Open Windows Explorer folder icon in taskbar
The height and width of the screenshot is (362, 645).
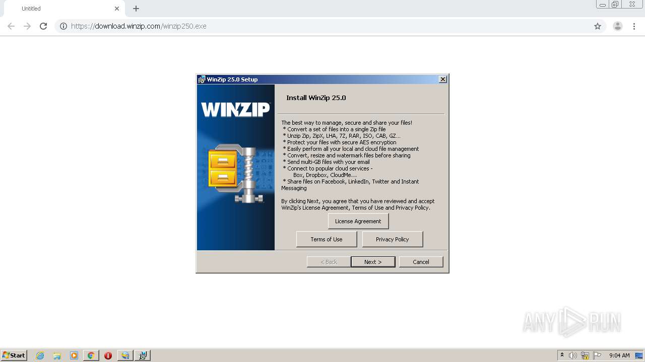tap(57, 355)
